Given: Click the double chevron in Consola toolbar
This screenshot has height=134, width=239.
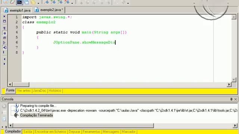Looking at the screenshot, I should coord(6,127).
